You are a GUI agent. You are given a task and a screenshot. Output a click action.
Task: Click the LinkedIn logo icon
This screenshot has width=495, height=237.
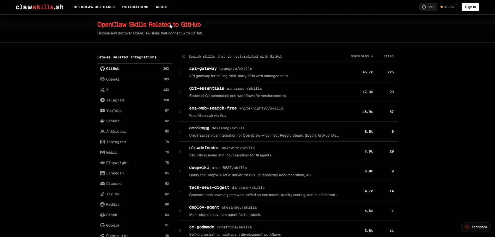pos(102,173)
